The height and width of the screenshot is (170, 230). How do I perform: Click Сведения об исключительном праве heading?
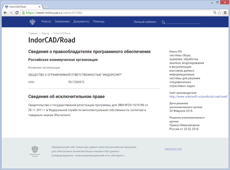66,97
